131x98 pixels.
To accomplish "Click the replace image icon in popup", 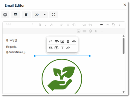I will (50, 41).
